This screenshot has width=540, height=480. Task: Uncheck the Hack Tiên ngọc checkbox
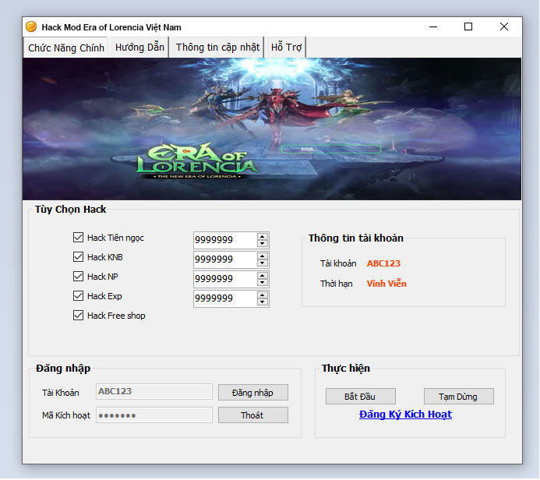tap(78, 238)
